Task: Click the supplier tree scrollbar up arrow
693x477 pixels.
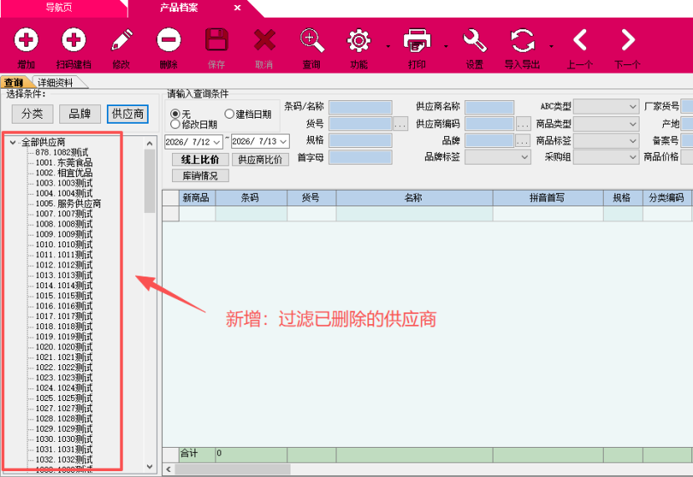Action: click(x=149, y=143)
